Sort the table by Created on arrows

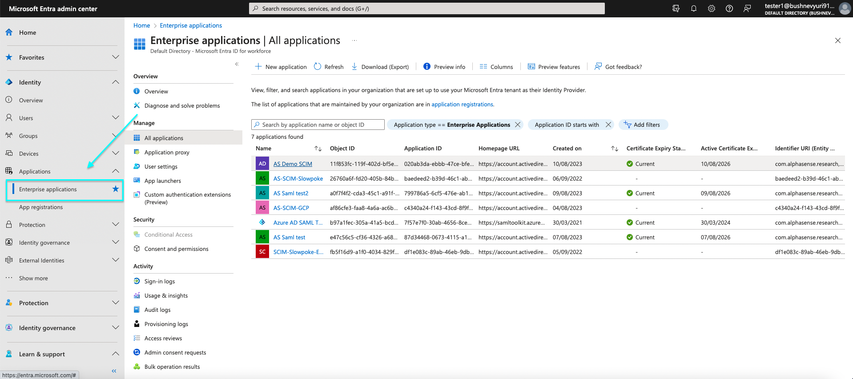pos(615,149)
